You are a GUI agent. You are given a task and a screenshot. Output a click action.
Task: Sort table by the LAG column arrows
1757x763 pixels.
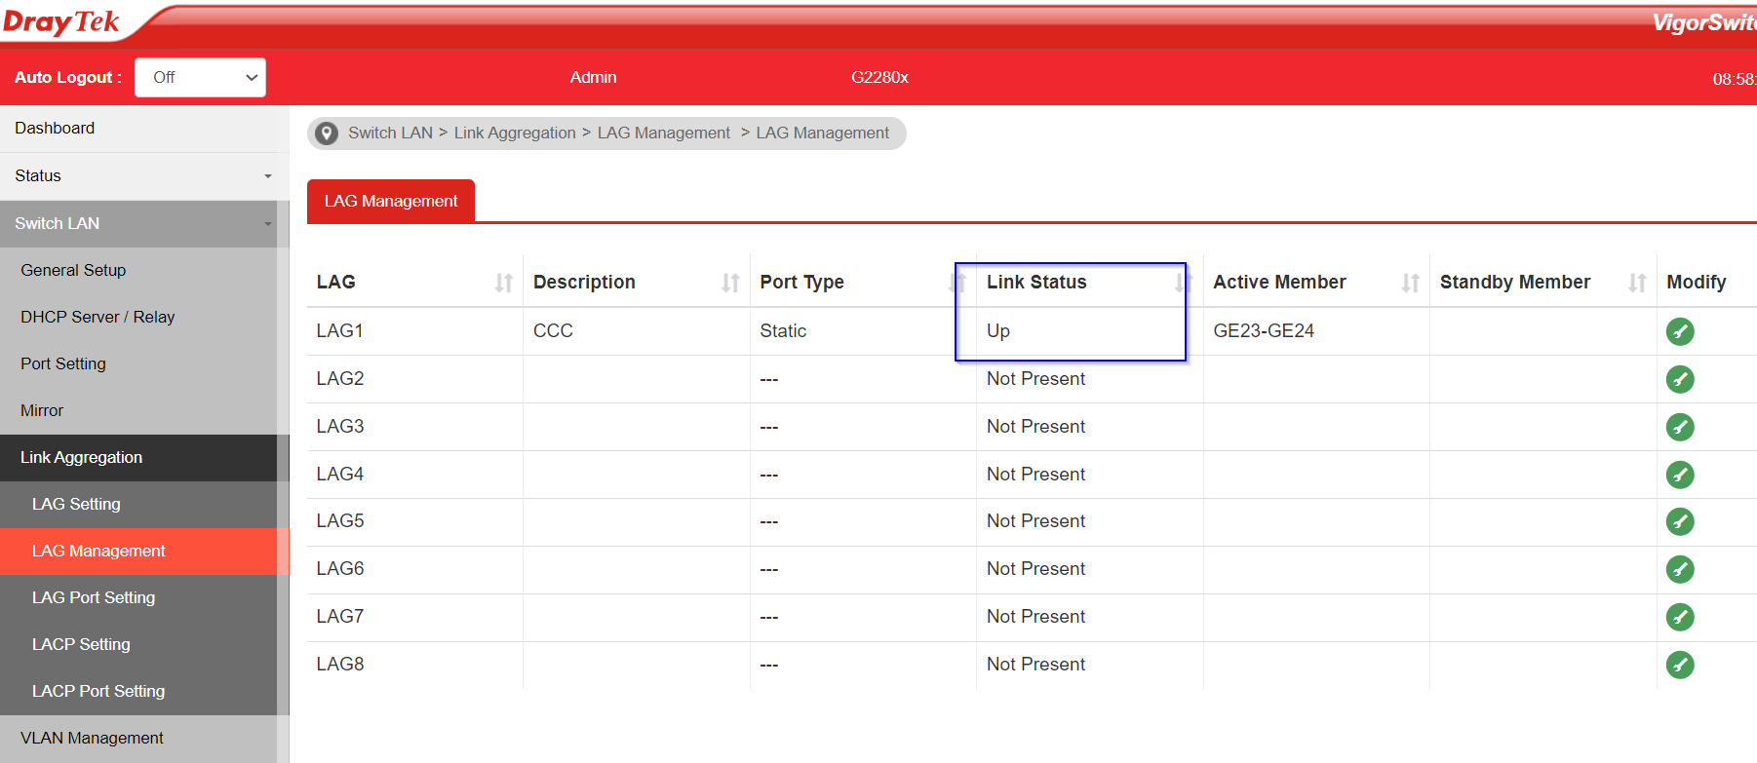pos(503,283)
